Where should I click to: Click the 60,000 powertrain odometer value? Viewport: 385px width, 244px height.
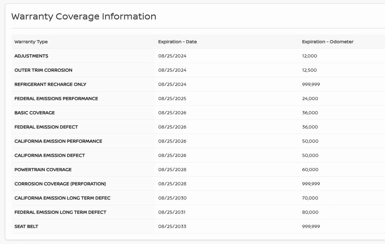pyautogui.click(x=310, y=170)
